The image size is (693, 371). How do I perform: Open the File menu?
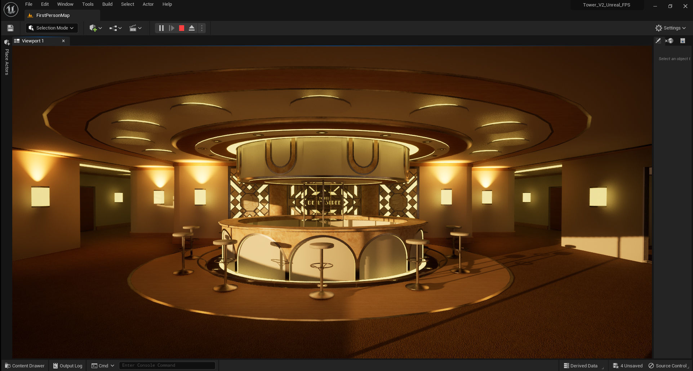[x=29, y=4]
